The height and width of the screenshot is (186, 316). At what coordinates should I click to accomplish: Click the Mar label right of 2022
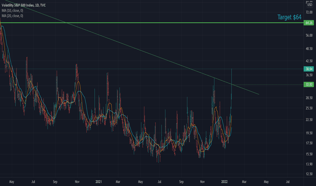pyautogui.click(x=244, y=182)
